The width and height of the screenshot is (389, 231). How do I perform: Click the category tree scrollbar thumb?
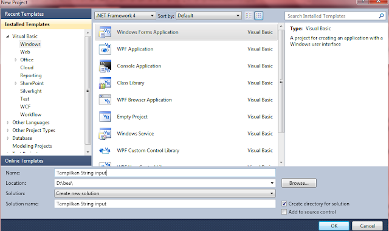(x=88, y=91)
